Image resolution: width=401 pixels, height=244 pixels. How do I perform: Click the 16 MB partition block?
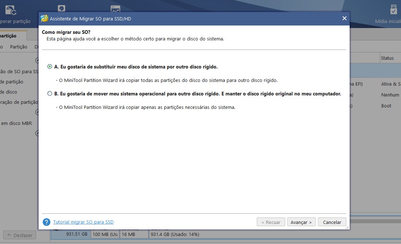[x=134, y=234]
